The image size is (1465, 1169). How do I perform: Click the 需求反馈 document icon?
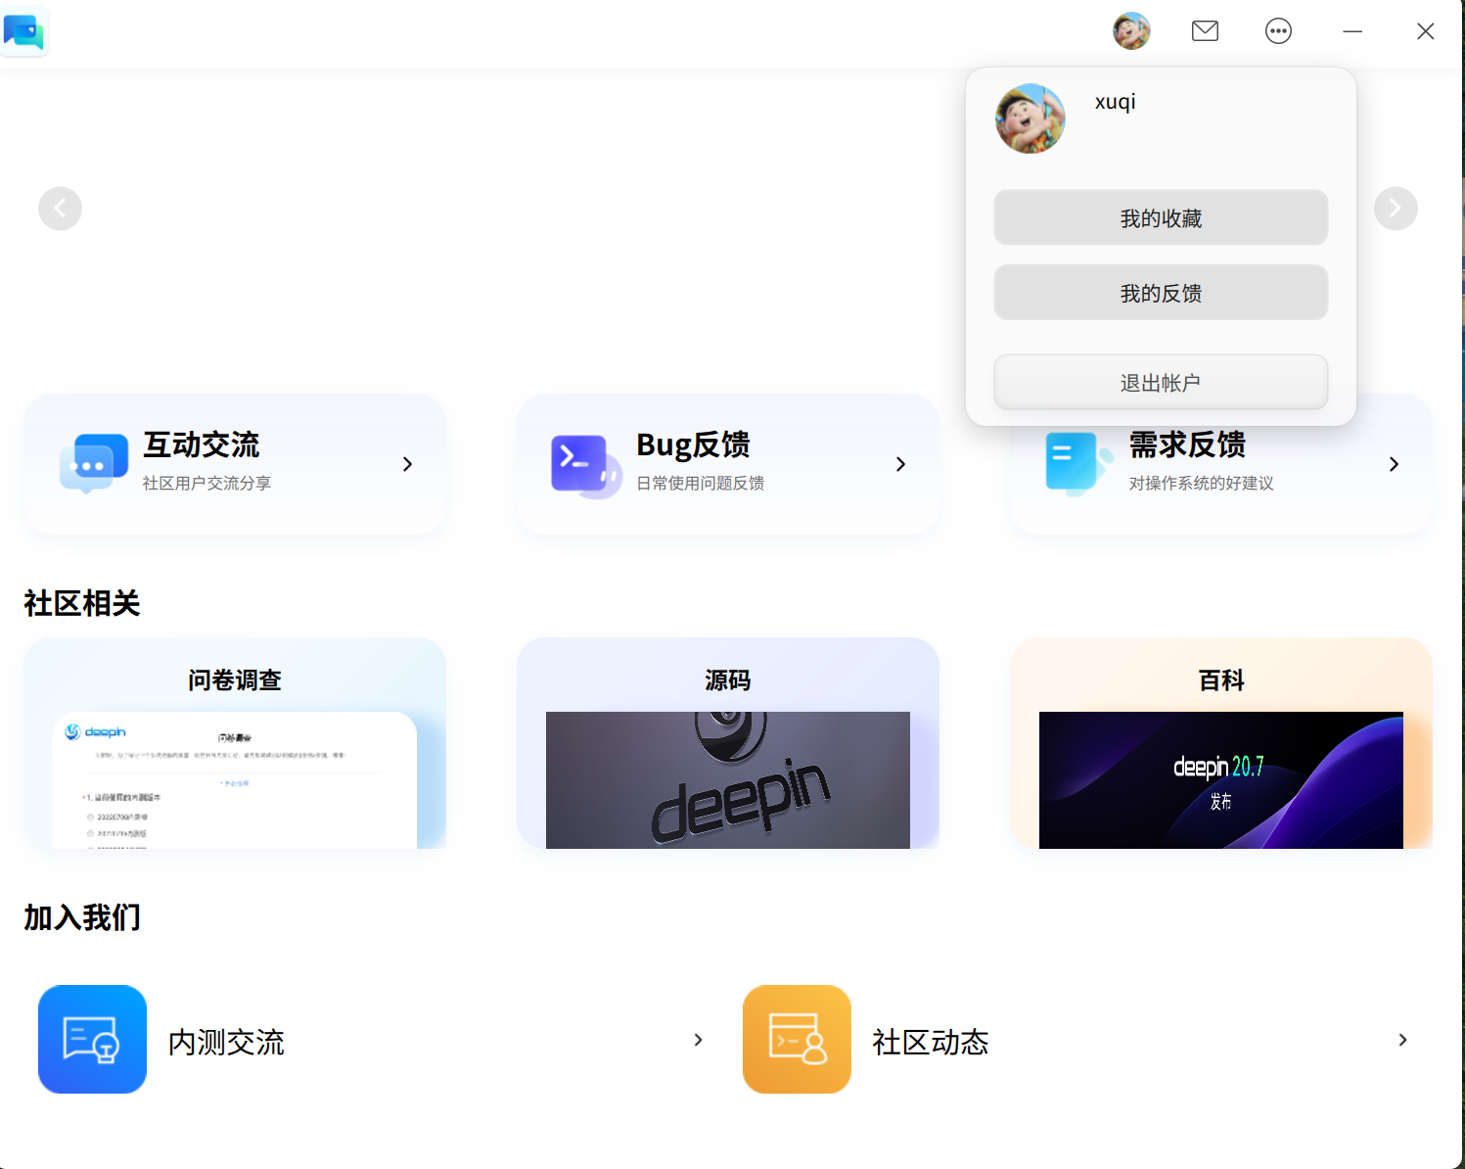coord(1079,463)
